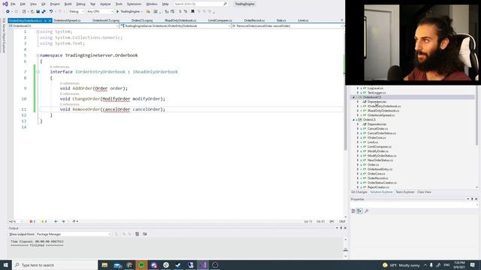Pin the Properties panel with auto-hide

(472, 199)
